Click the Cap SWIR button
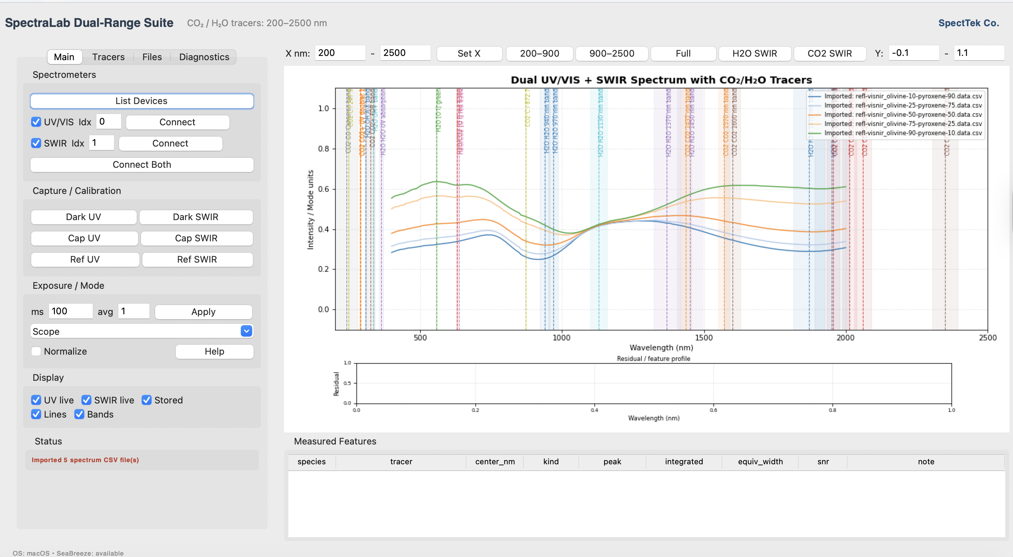Viewport: 1013px width, 557px height. pos(197,239)
